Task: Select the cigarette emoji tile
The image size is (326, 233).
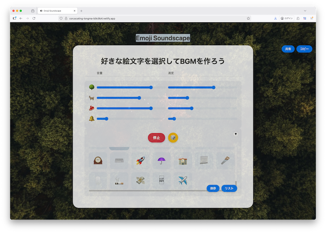Action: coord(119,180)
